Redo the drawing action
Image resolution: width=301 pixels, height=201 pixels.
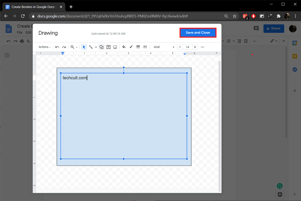64,47
